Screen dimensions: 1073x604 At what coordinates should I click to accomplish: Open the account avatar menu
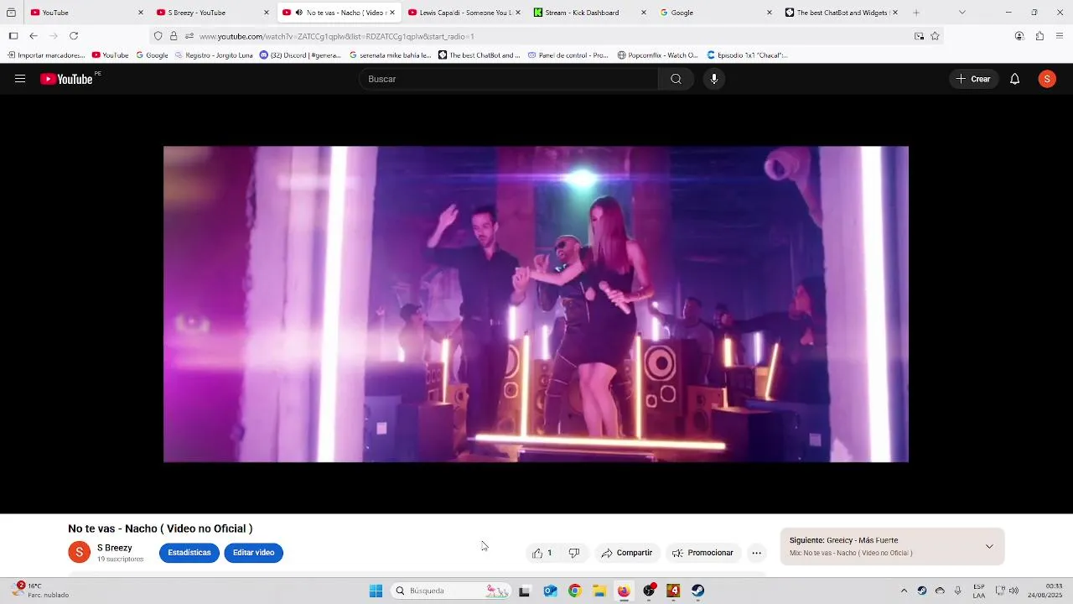coord(1047,79)
